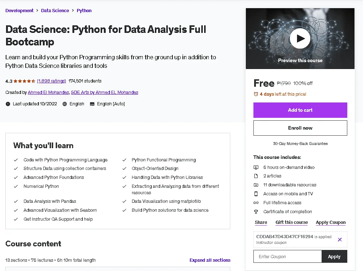
Task: Open the Python breadcrumb link
Action: (84, 11)
